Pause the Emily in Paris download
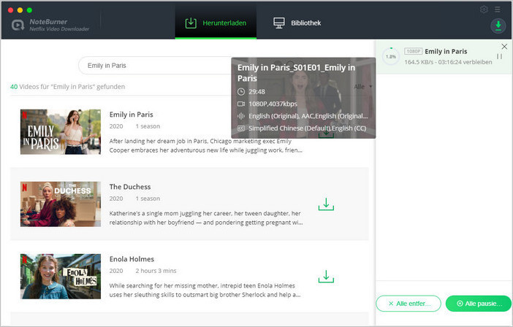The height and width of the screenshot is (327, 513). tap(499, 56)
